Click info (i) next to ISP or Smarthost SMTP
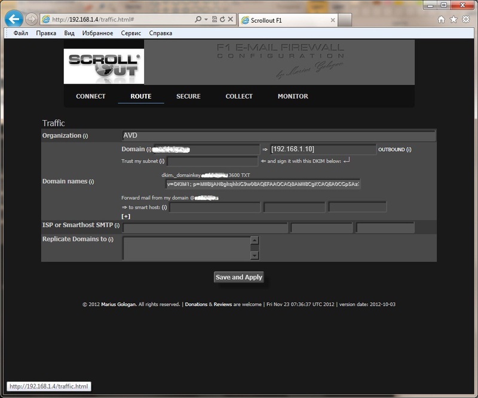 pyautogui.click(x=117, y=225)
